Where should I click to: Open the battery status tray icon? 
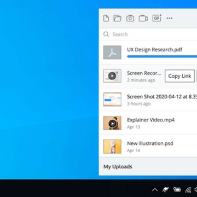coord(177,190)
